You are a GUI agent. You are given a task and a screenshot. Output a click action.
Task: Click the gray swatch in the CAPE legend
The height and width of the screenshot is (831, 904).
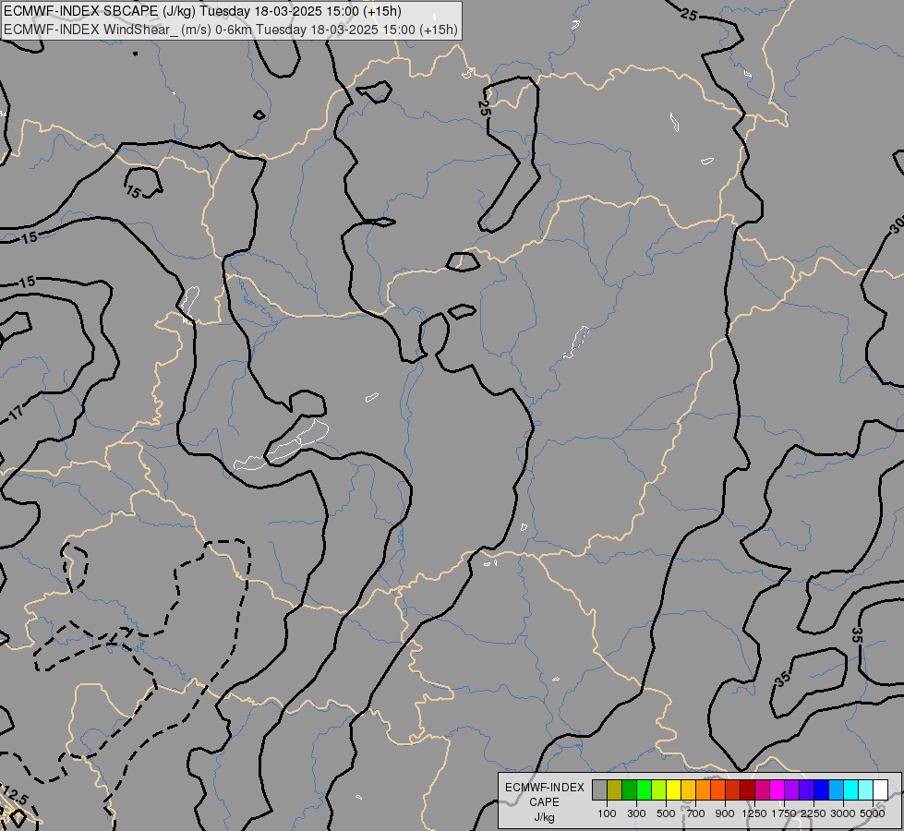pos(599,789)
